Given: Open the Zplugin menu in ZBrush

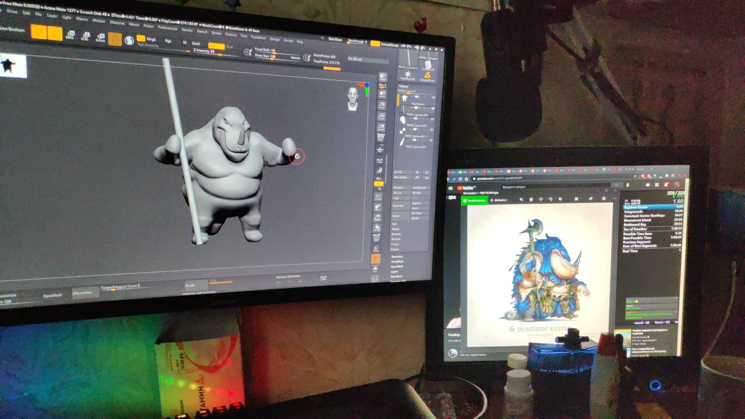Looking at the screenshot, I should click(275, 39).
